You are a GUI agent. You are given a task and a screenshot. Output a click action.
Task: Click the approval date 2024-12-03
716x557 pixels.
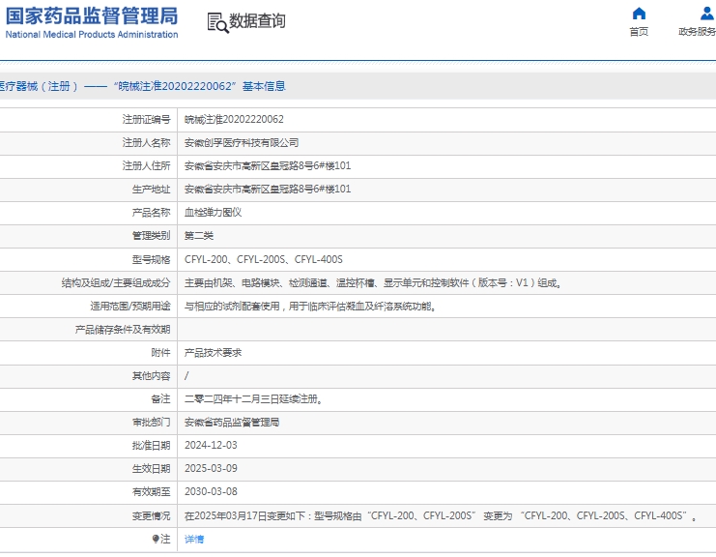tap(211, 445)
